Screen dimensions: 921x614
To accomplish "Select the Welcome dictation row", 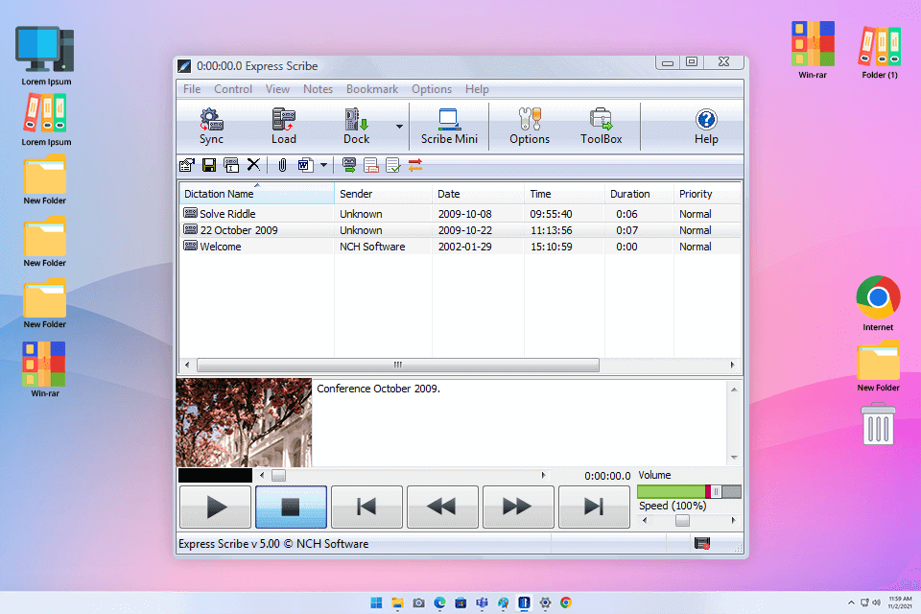I will [x=460, y=247].
